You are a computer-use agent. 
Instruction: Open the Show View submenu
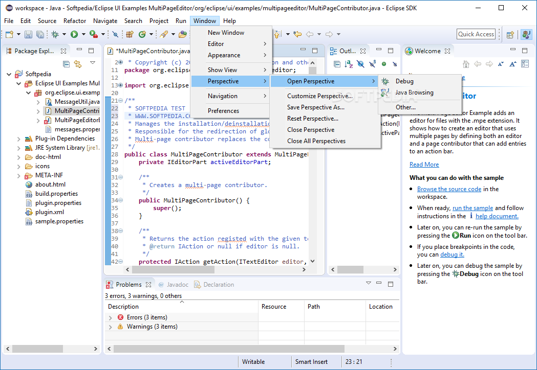[x=231, y=70]
